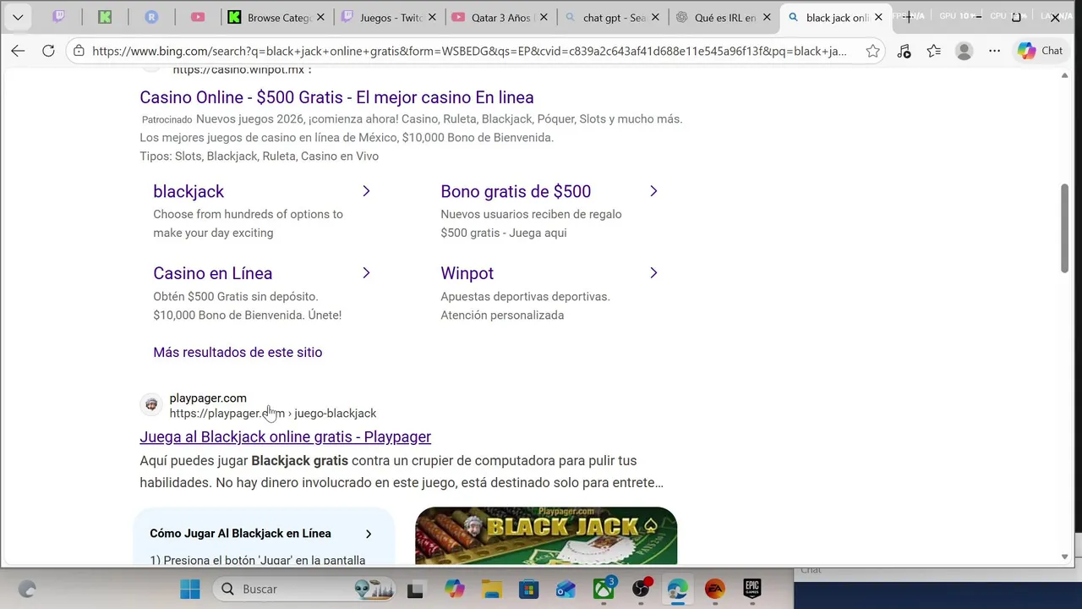The height and width of the screenshot is (609, 1082).
Task: Click the URL address bar
Action: [469, 51]
